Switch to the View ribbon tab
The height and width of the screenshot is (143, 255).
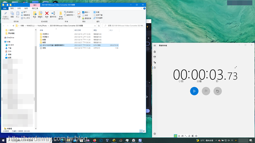pyautogui.click(x=26, y=8)
